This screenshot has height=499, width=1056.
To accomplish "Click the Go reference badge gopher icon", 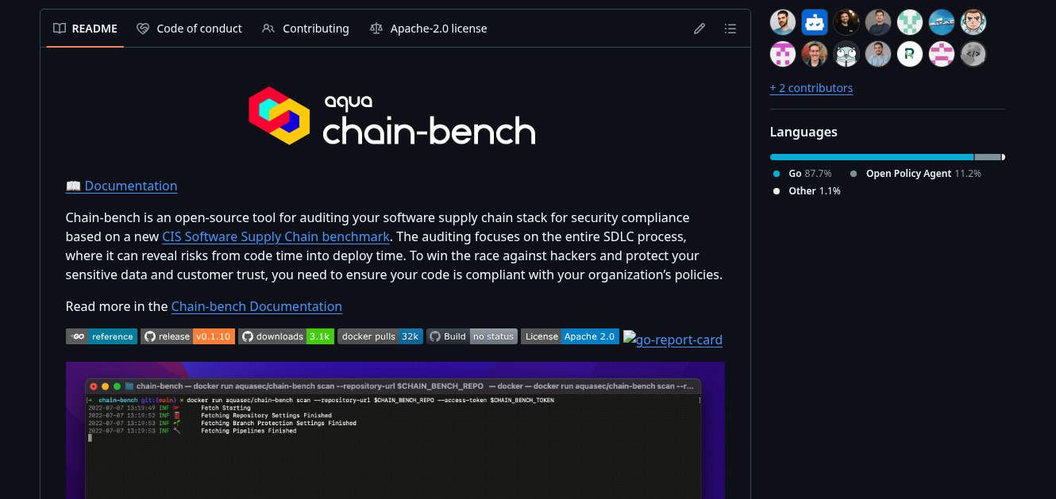I will pos(76,336).
